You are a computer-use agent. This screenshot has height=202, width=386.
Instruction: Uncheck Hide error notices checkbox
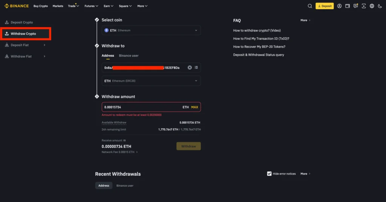click(269, 174)
